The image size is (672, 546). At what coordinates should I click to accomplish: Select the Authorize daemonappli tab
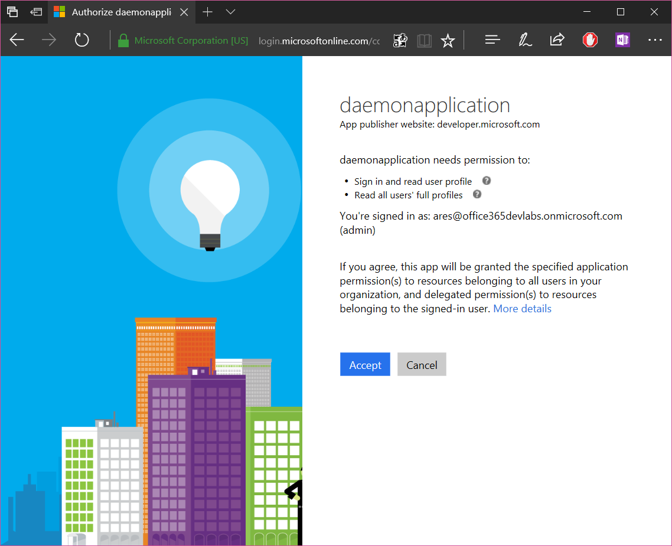tap(118, 12)
